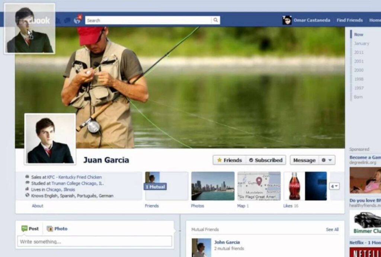Toggle the Subscribed button

(266, 160)
